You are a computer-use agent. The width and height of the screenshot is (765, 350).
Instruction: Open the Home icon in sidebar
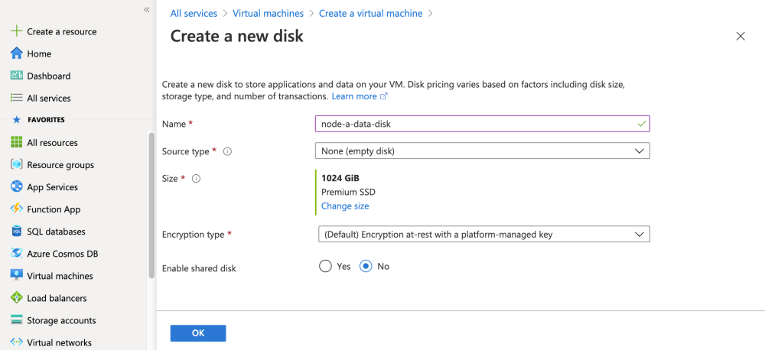(16, 53)
